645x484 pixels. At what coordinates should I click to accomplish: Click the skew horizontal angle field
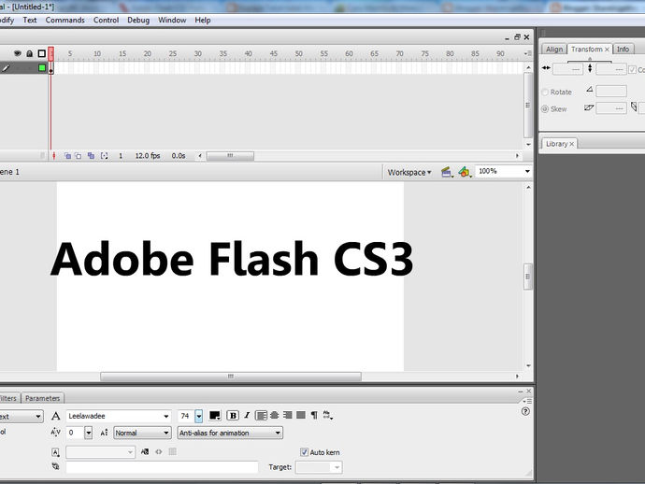[611, 108]
